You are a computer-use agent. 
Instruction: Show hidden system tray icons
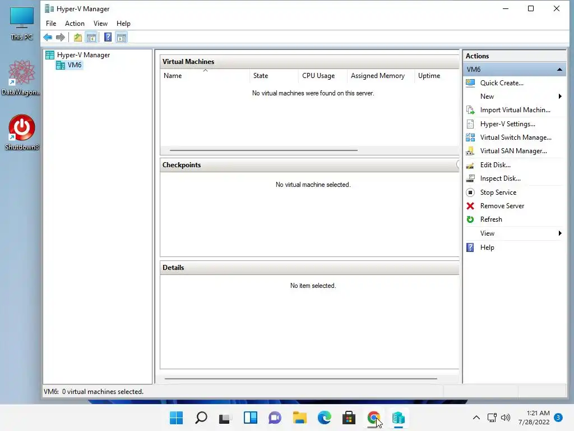click(x=476, y=418)
